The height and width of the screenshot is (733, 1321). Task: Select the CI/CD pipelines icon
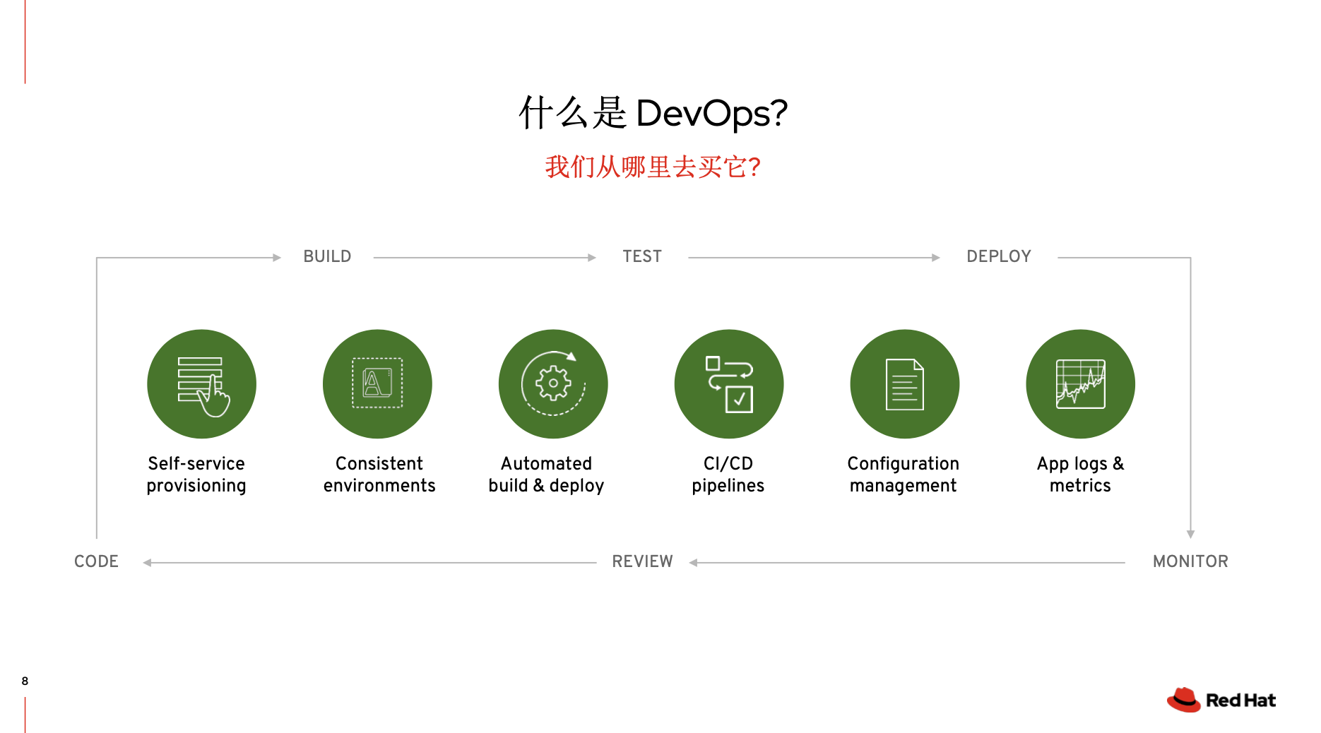(x=729, y=383)
